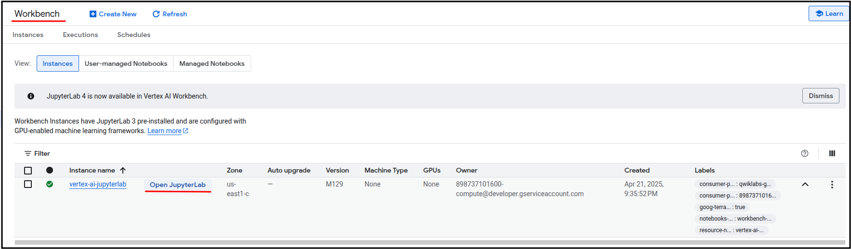Viewport: 851px width, 249px height.
Task: Click the status dot column header
Action: [50, 170]
